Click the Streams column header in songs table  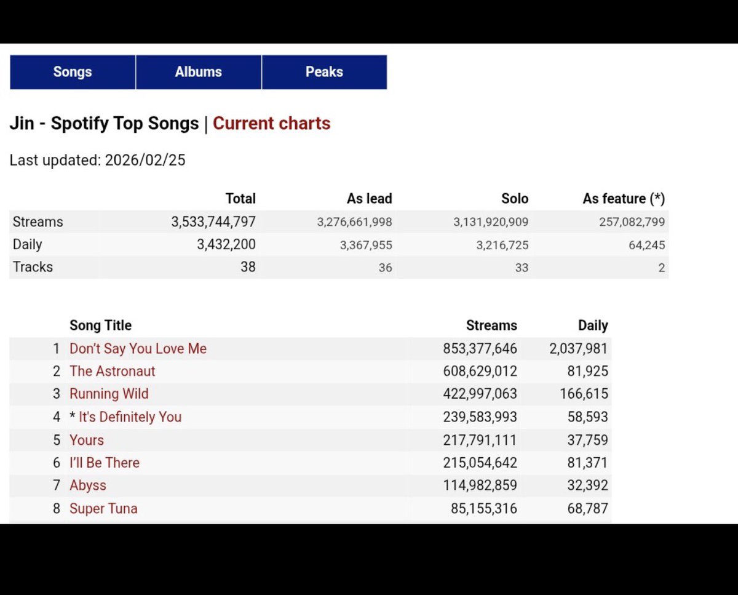tap(491, 325)
